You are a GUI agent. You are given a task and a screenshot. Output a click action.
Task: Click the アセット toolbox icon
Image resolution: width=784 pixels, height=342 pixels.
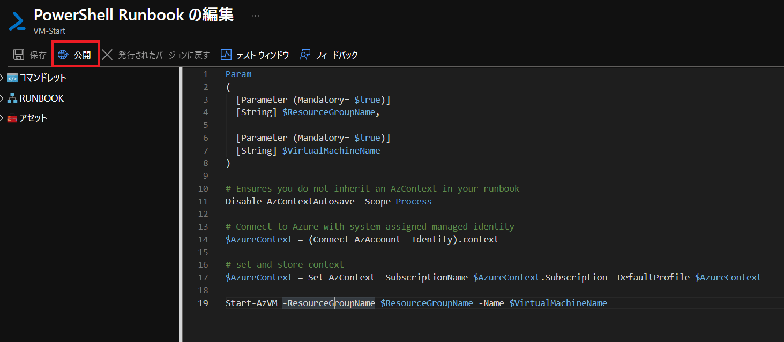(x=12, y=118)
